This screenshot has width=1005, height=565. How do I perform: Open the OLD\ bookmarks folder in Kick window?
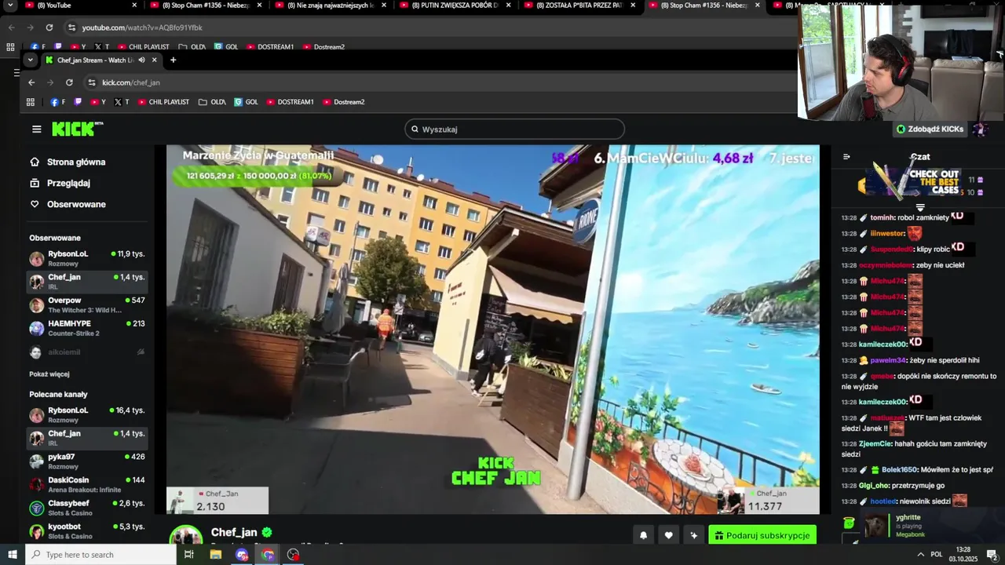point(212,102)
